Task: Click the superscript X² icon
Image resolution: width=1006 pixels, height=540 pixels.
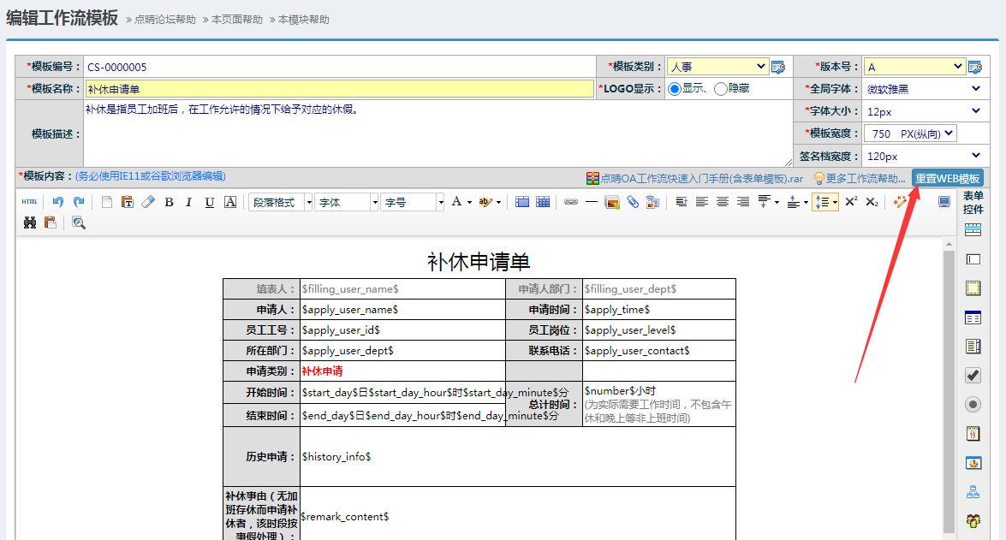Action: 851,202
